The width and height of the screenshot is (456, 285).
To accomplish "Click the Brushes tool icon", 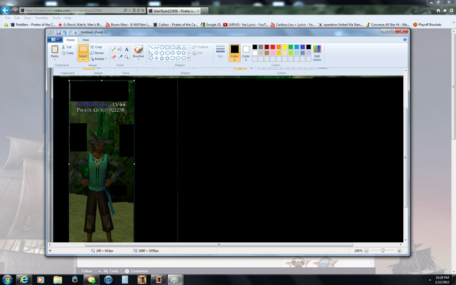I will pyautogui.click(x=138, y=49).
